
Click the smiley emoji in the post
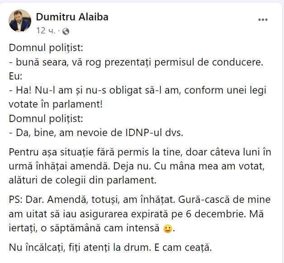tap(167, 229)
